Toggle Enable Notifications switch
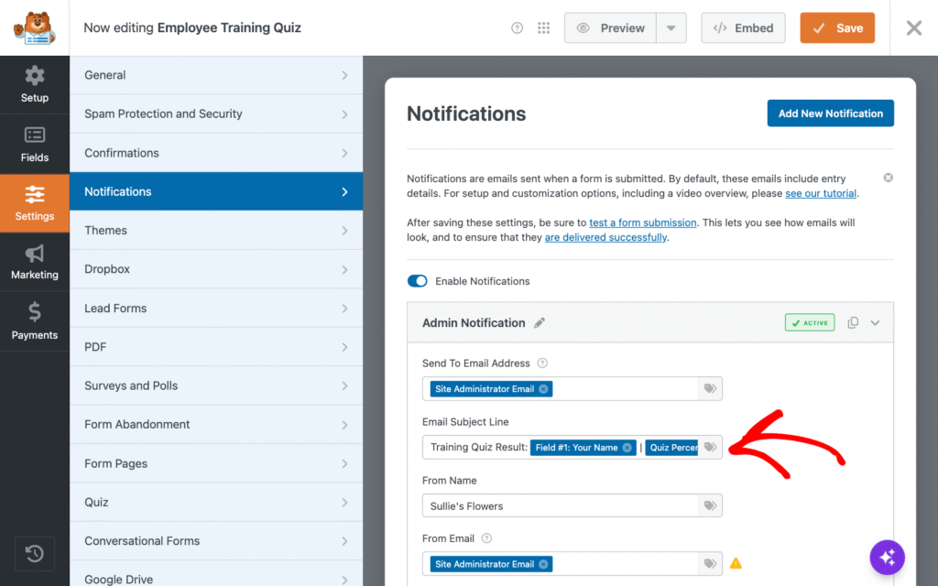 point(417,281)
